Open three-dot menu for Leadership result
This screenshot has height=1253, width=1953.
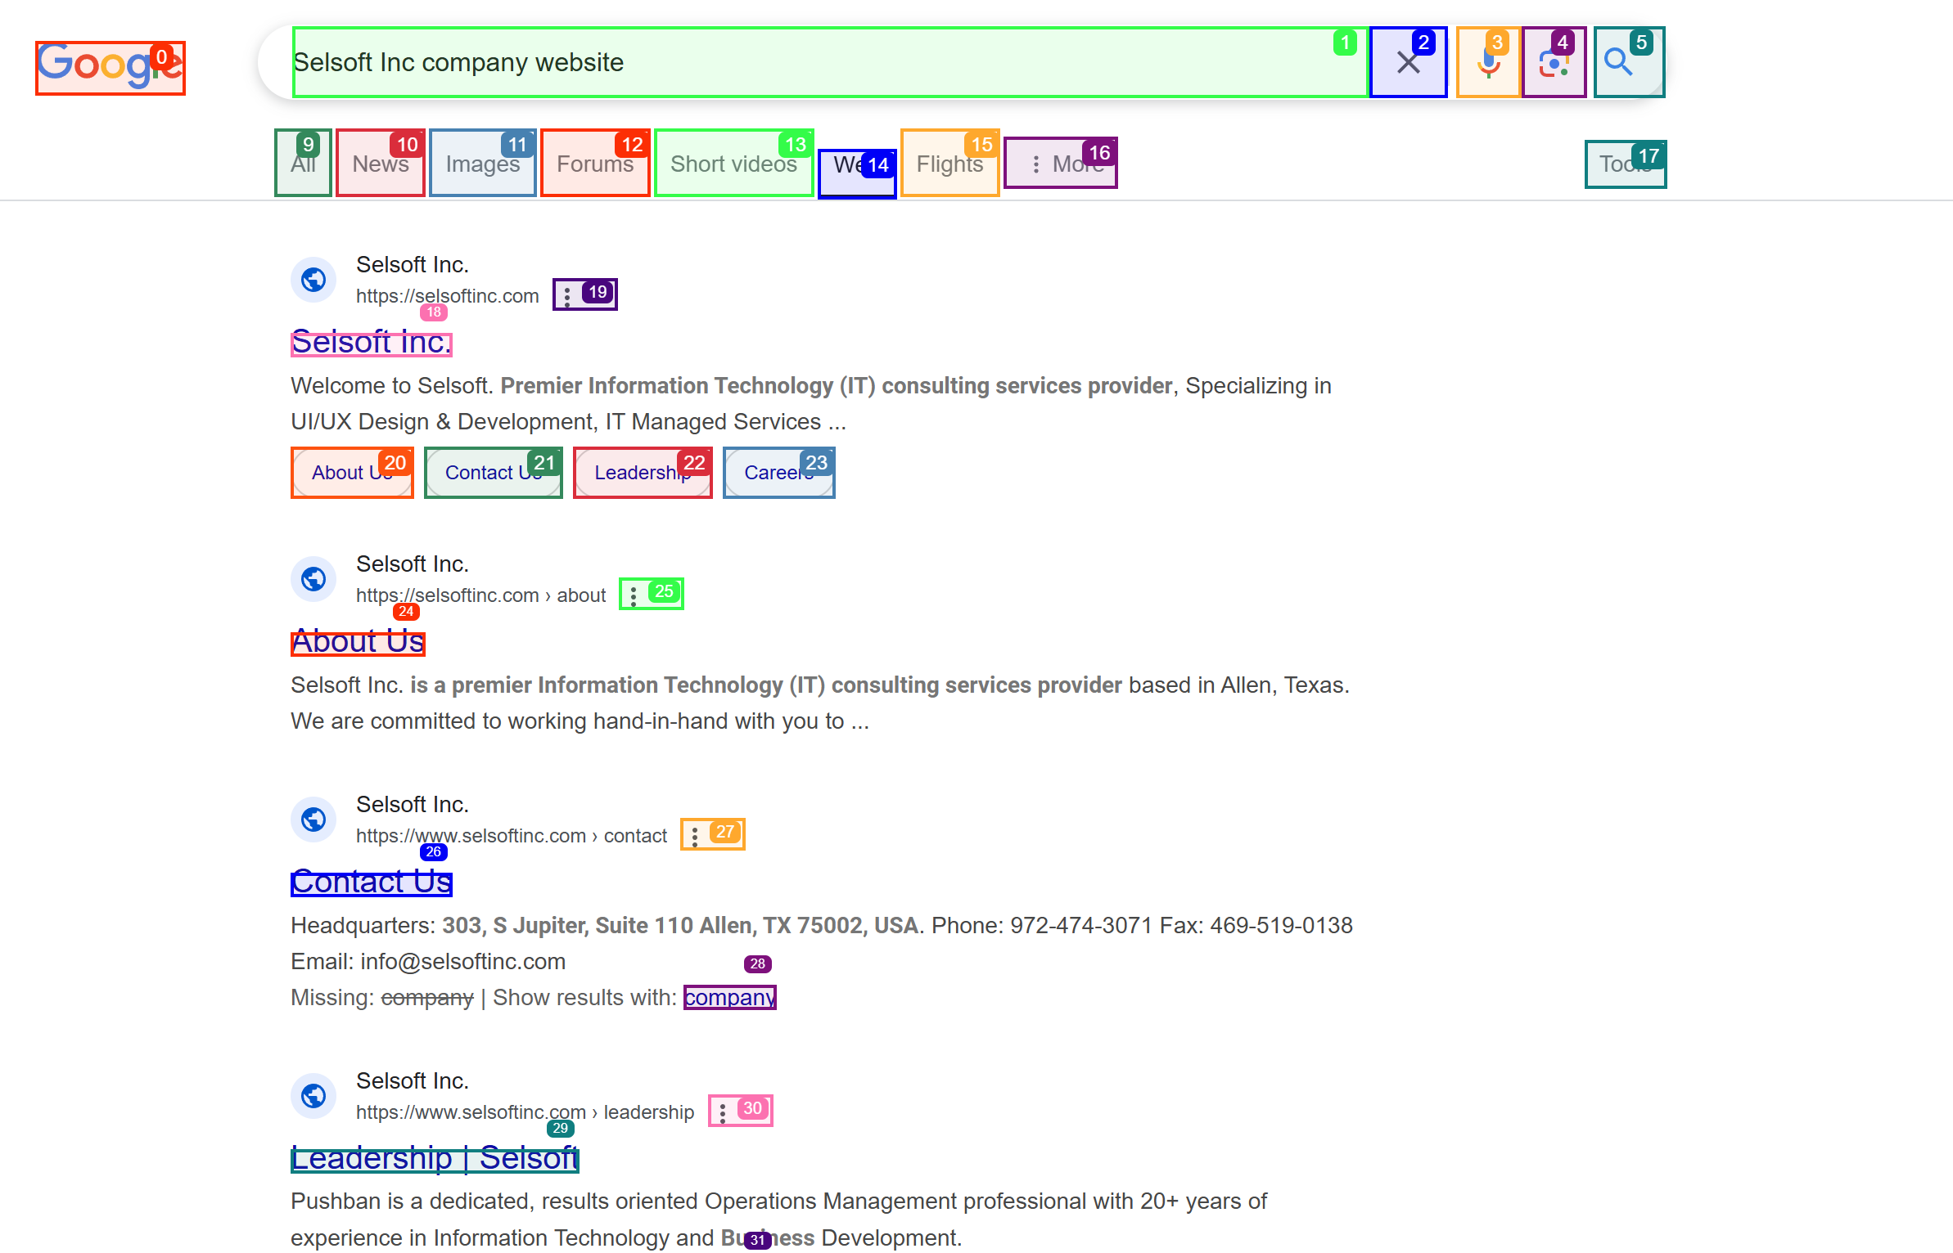[724, 1112]
